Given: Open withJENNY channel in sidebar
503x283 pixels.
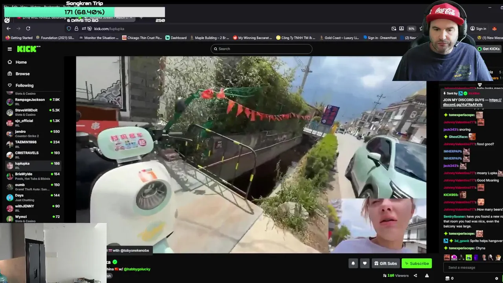Looking at the screenshot, I should 33,208.
